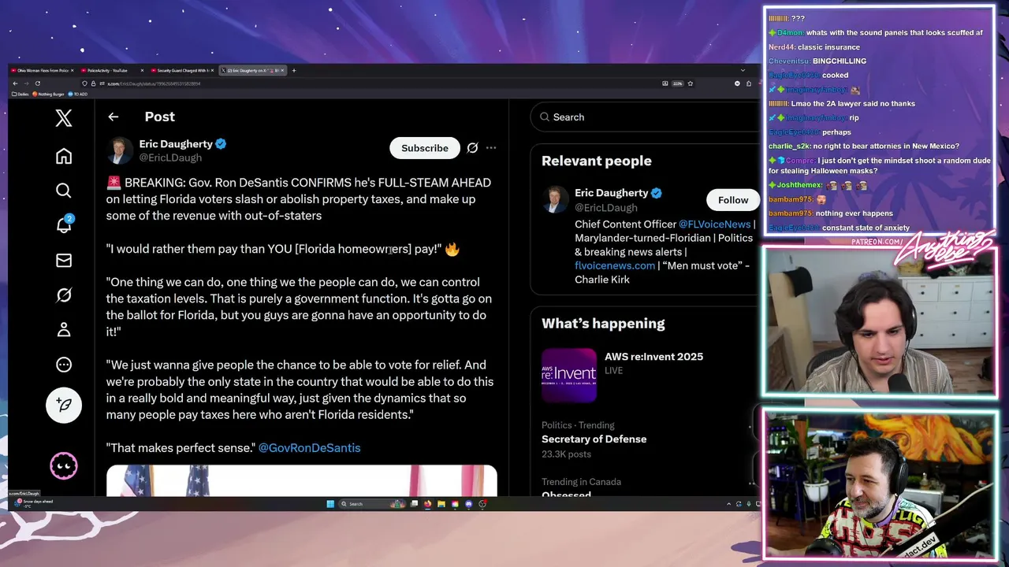Image resolution: width=1009 pixels, height=567 pixels.
Task: Open a new browser tab with plus
Action: [294, 70]
